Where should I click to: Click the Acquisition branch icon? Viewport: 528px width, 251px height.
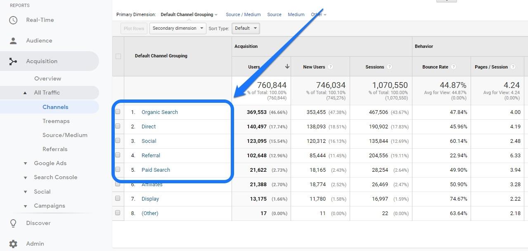pos(13,62)
